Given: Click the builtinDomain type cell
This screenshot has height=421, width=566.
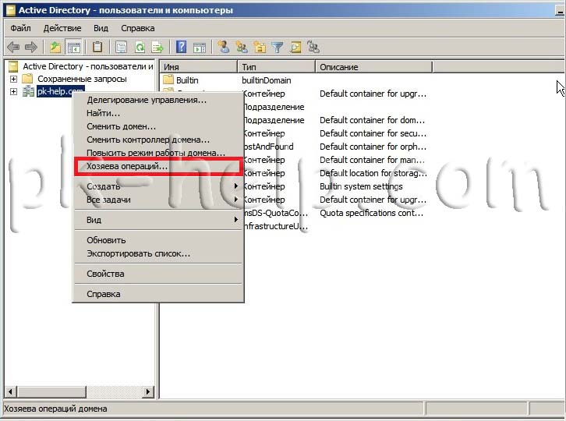Looking at the screenshot, I should pos(267,80).
